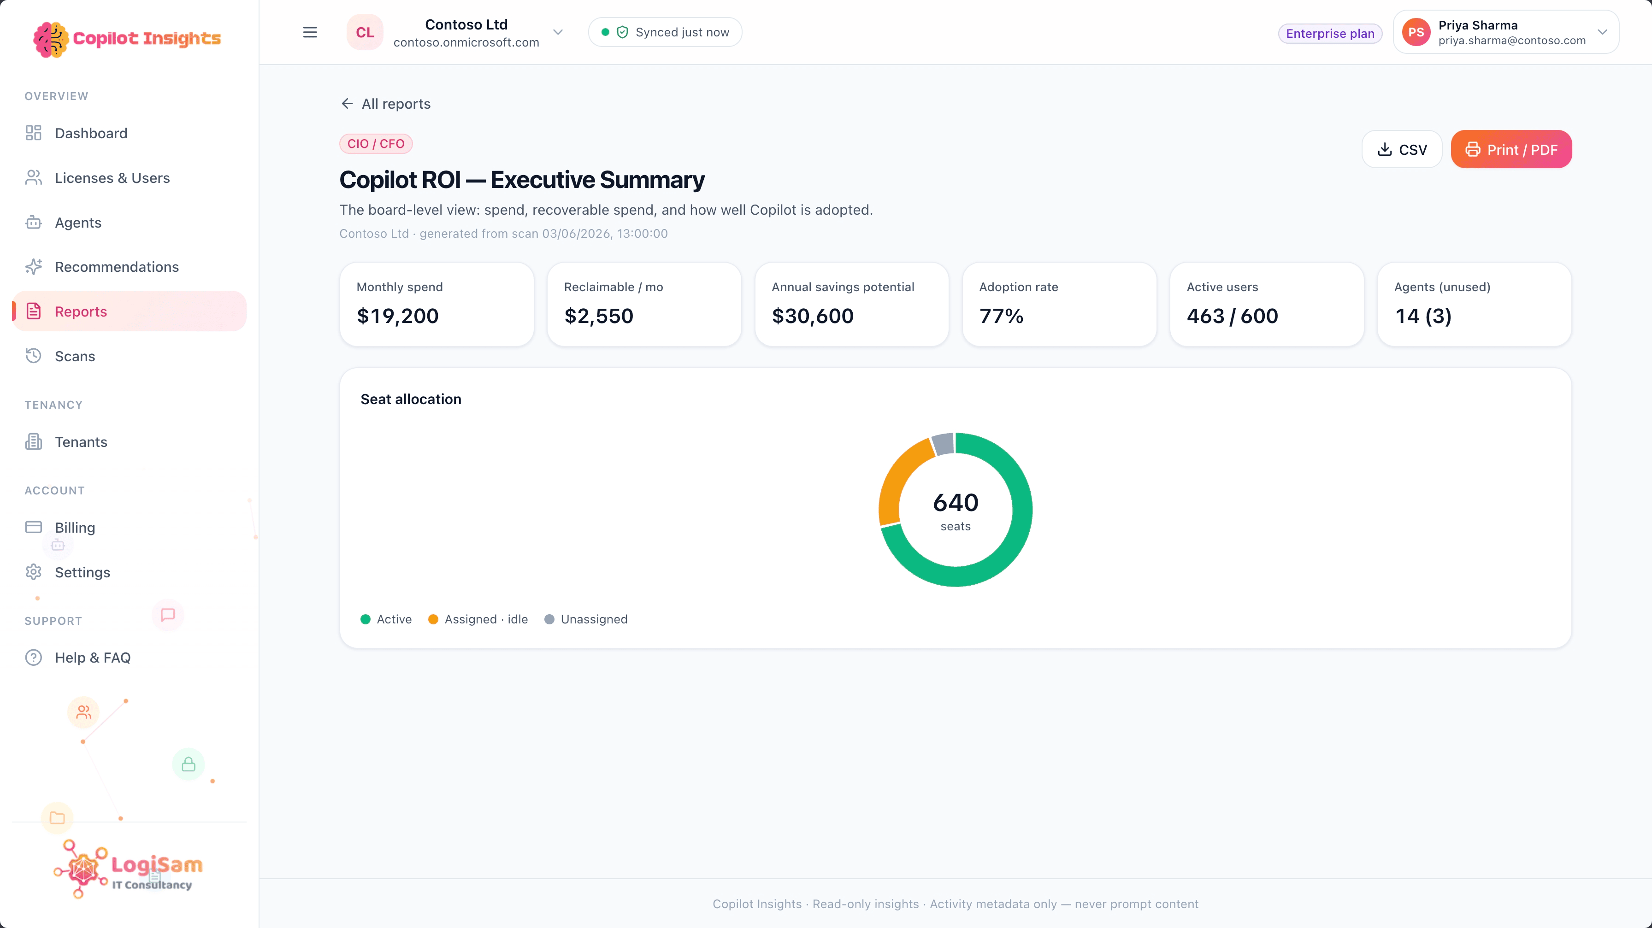The width and height of the screenshot is (1652, 928).
Task: Click the Synced just now status pill
Action: click(665, 32)
